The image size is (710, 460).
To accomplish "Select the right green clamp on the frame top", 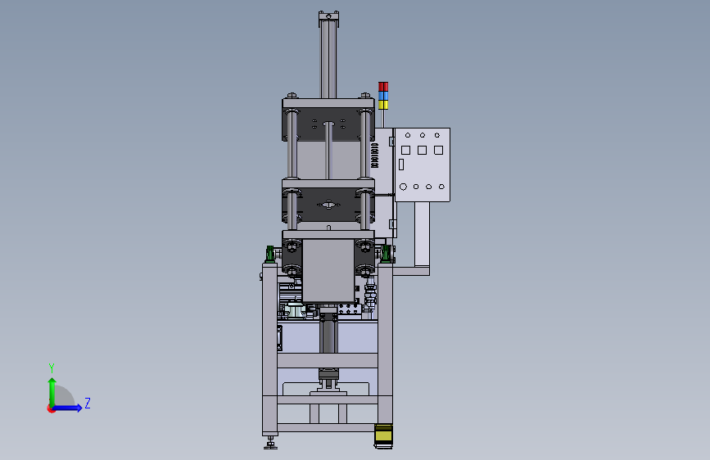I will [386, 254].
